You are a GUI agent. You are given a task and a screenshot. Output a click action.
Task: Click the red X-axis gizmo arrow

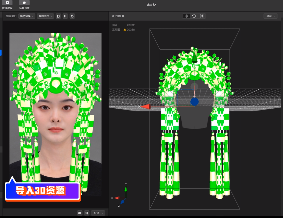145,106
